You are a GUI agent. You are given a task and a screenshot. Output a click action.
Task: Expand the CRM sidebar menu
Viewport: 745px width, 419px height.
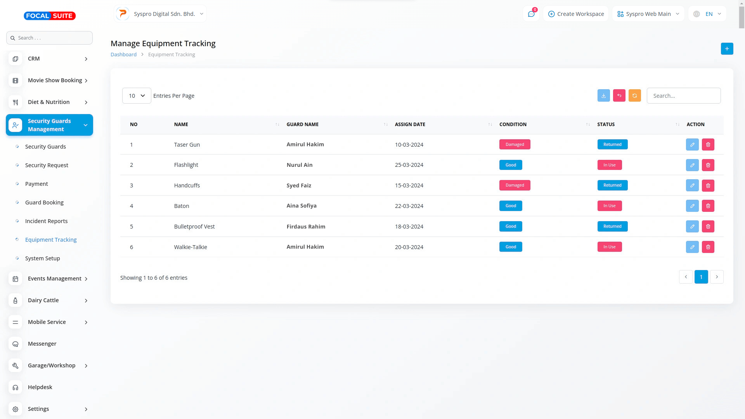point(49,59)
